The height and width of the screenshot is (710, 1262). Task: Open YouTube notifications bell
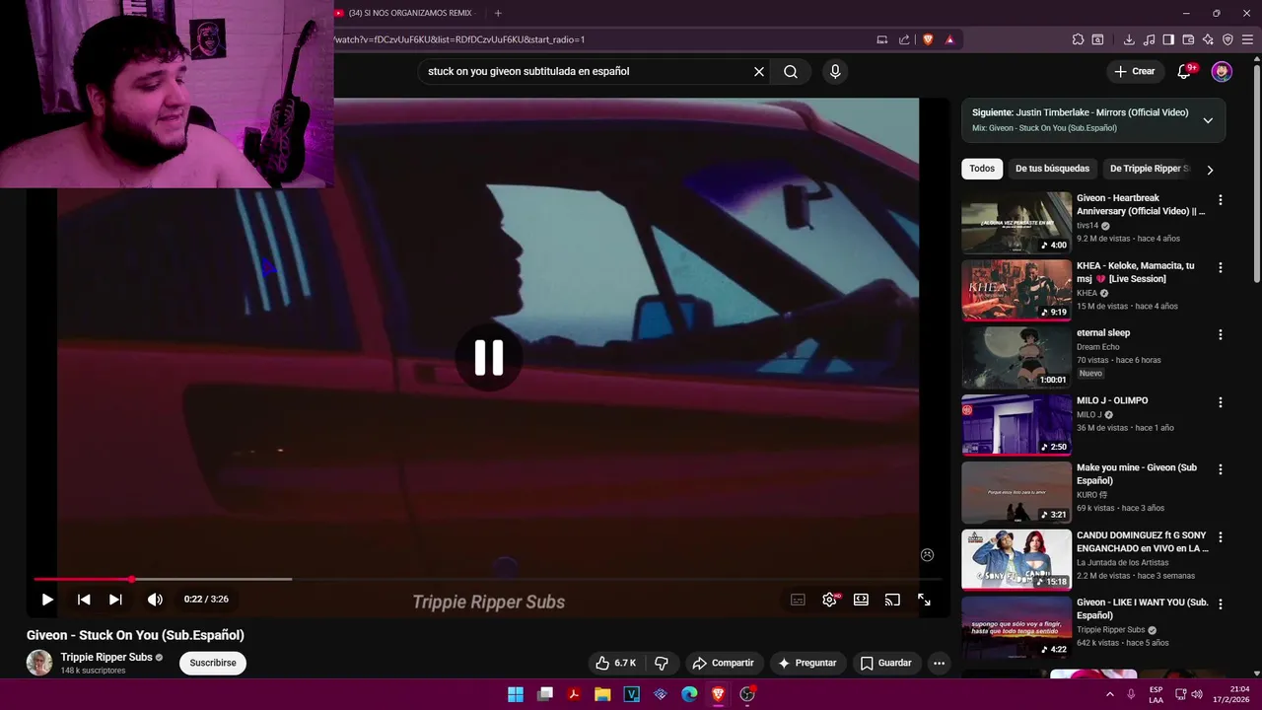click(x=1185, y=71)
